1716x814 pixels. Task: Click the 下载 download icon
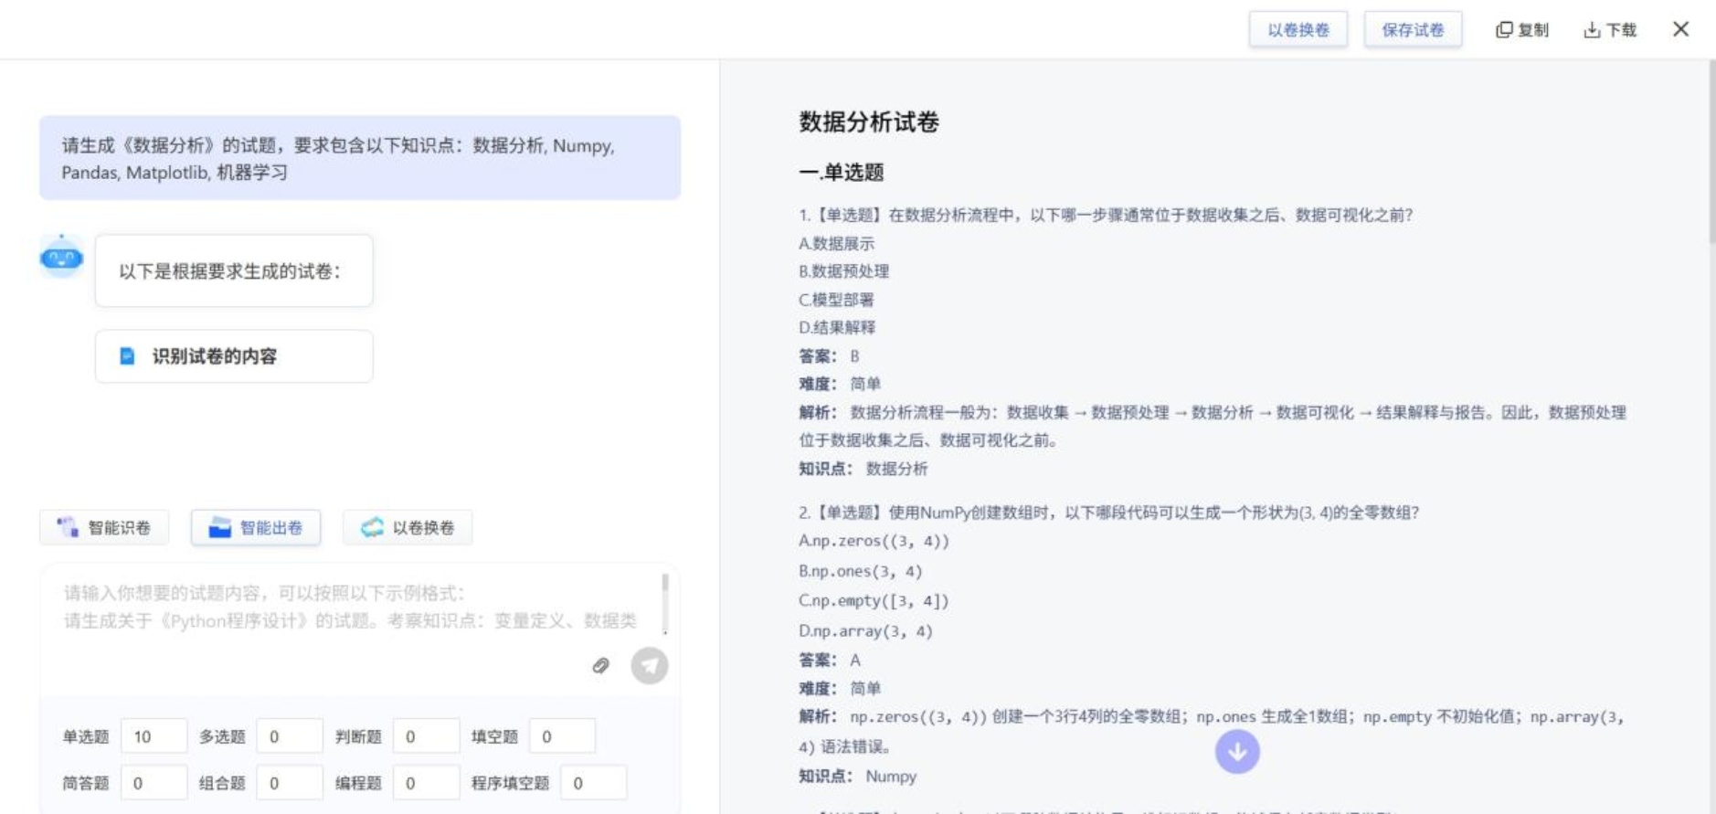1592,30
